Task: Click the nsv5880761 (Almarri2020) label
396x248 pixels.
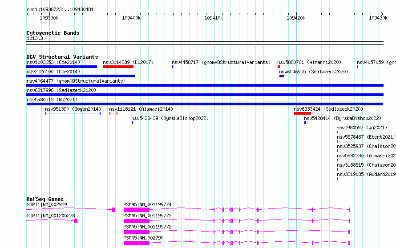Action: point(309,62)
